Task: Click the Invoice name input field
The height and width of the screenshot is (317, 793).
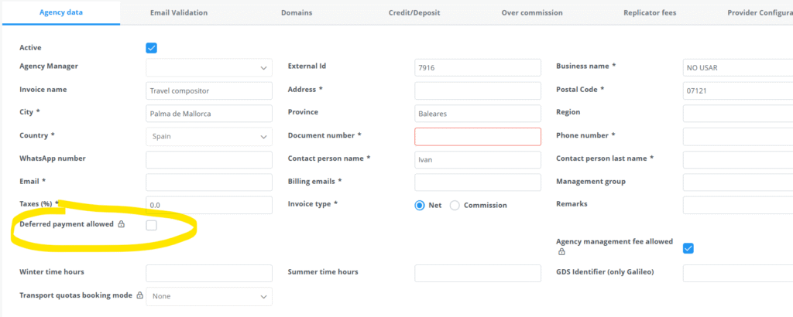Action: click(209, 90)
